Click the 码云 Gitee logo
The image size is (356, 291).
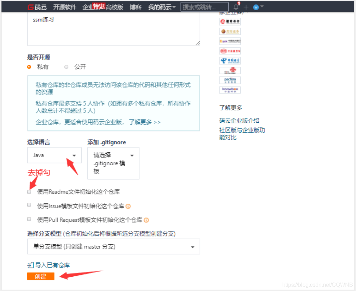[x=37, y=7]
